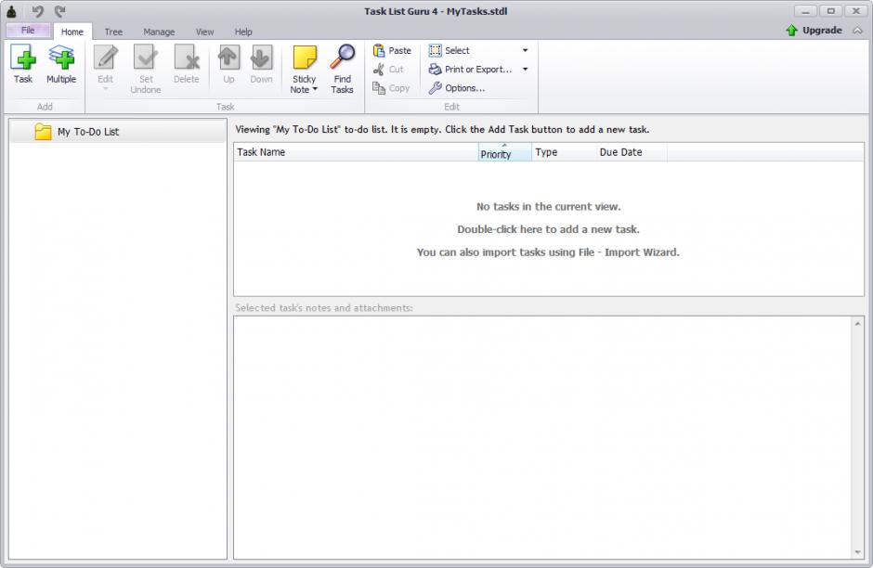
Task: Sort by Priority column header
Action: (x=505, y=152)
